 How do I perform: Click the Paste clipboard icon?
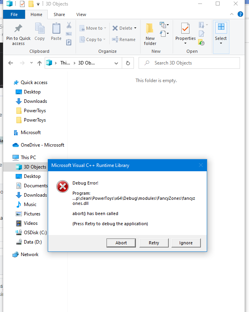56,28
